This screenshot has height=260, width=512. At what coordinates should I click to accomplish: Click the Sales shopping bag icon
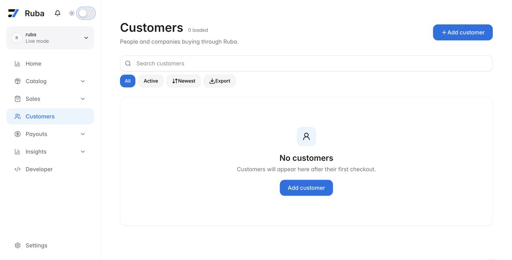point(18,99)
